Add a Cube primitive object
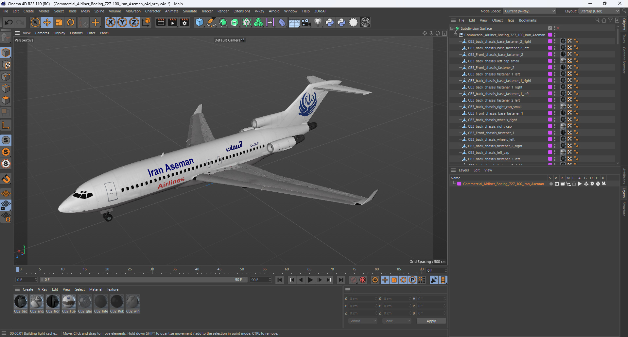The width and height of the screenshot is (628, 337). 199,22
